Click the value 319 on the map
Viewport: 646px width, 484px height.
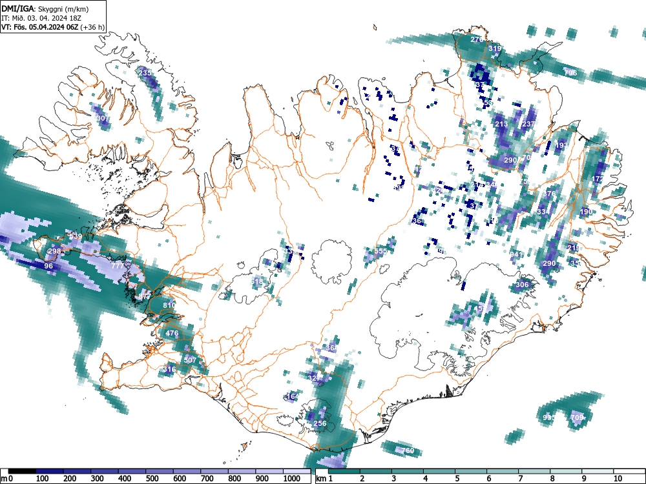pyautogui.click(x=495, y=48)
